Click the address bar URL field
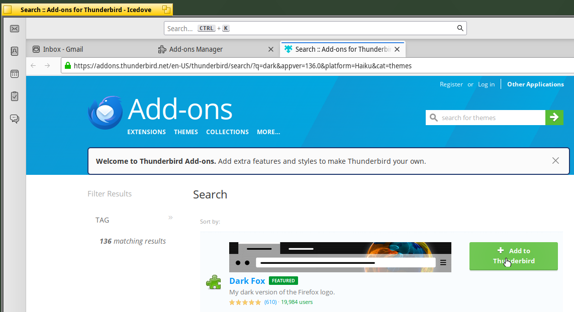 pyautogui.click(x=318, y=66)
